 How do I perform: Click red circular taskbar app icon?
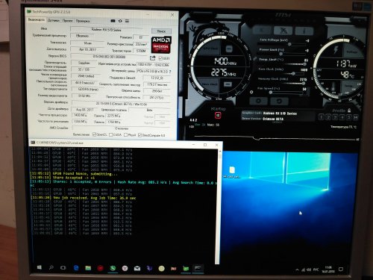pos(100,268)
